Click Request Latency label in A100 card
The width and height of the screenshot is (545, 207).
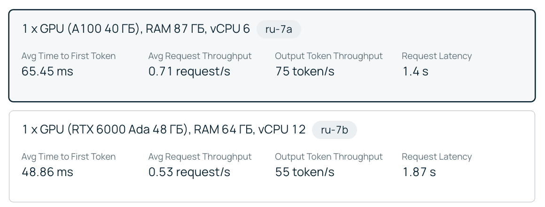(437, 56)
